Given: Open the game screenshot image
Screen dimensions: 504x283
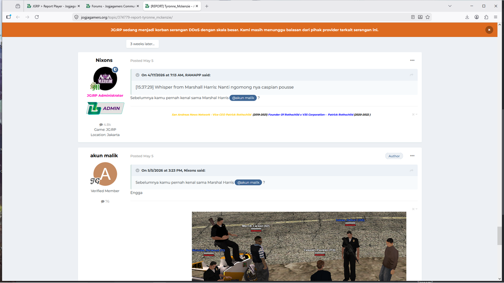Looking at the screenshot, I should tap(299, 246).
